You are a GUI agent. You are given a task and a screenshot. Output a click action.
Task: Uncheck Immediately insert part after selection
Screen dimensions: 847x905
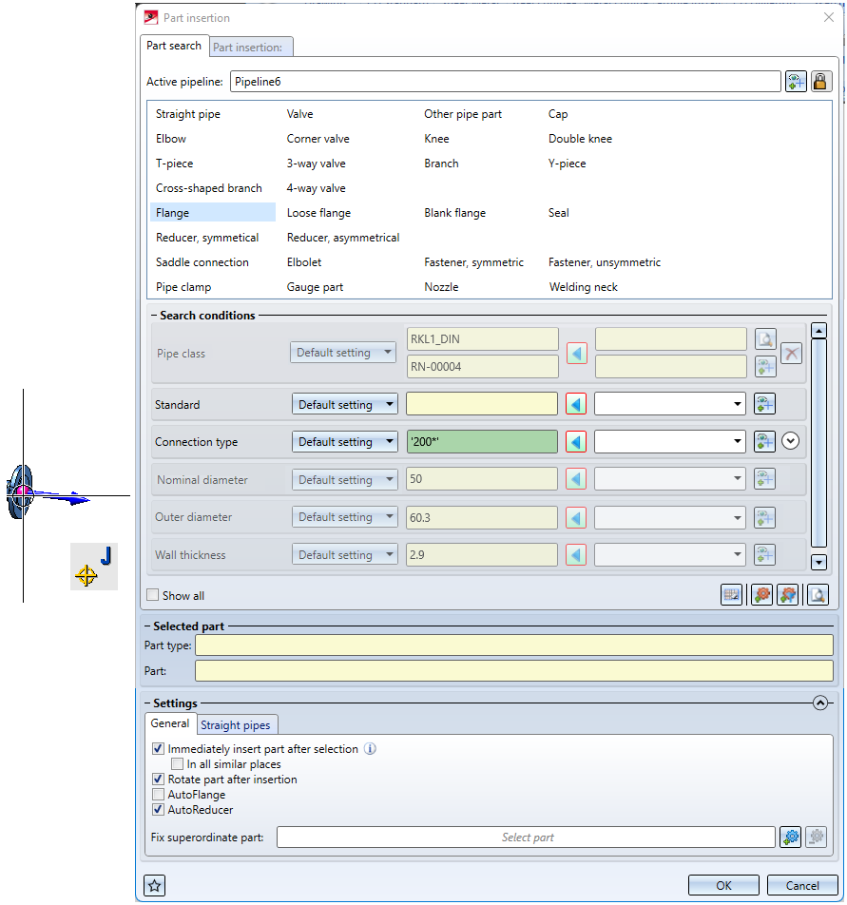158,748
